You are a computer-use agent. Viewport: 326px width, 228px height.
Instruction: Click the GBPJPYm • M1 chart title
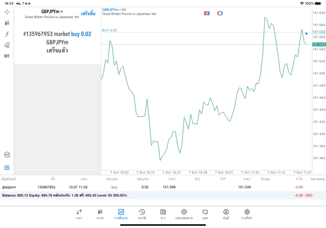coord(114,10)
